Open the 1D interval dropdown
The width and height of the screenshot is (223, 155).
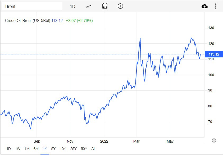tap(72, 6)
